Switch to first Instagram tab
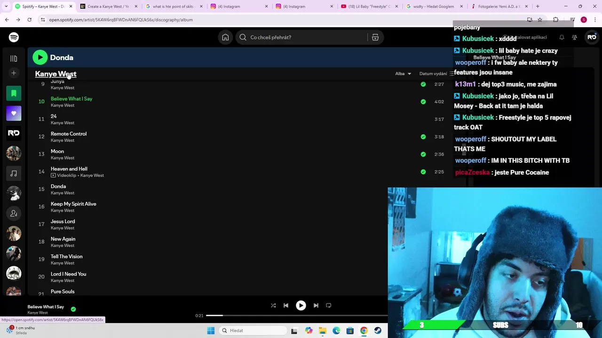 pos(238,7)
